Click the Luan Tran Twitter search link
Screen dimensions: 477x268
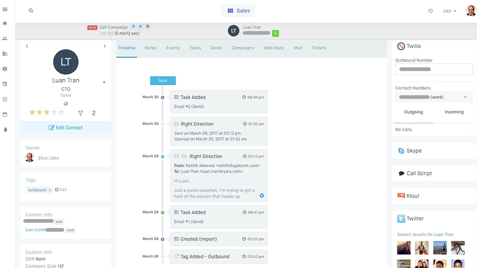444,234
